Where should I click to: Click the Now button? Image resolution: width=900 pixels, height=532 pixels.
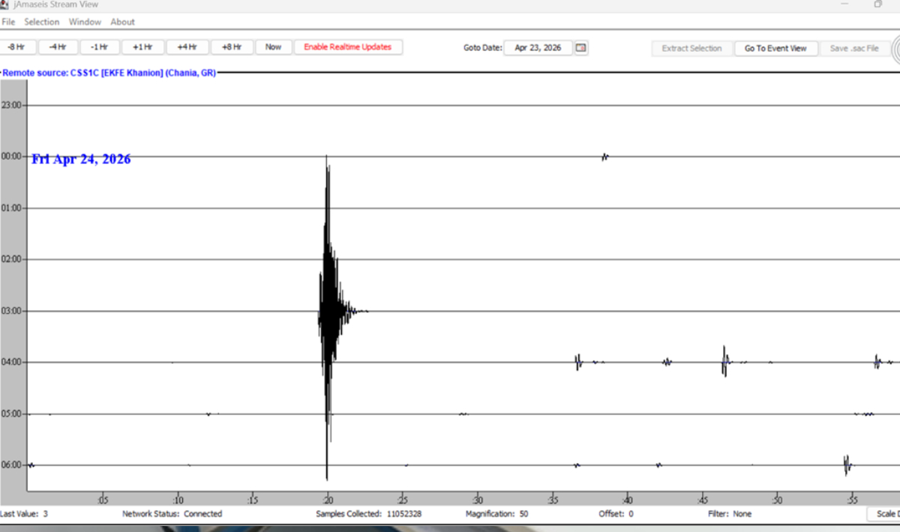coord(273,47)
